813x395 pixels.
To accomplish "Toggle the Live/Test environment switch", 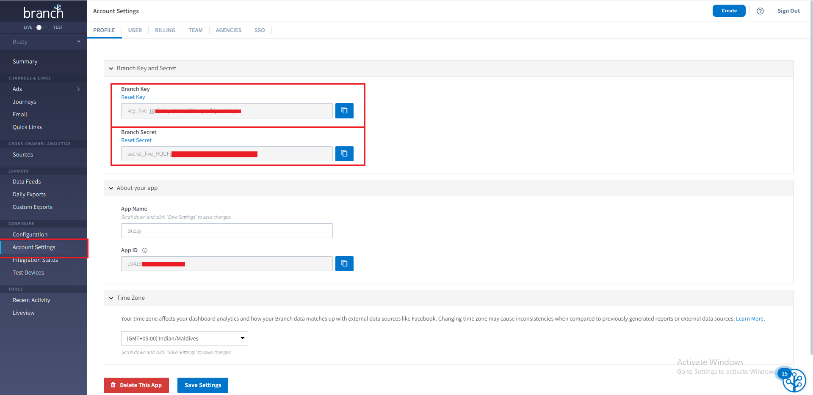I will click(x=41, y=27).
